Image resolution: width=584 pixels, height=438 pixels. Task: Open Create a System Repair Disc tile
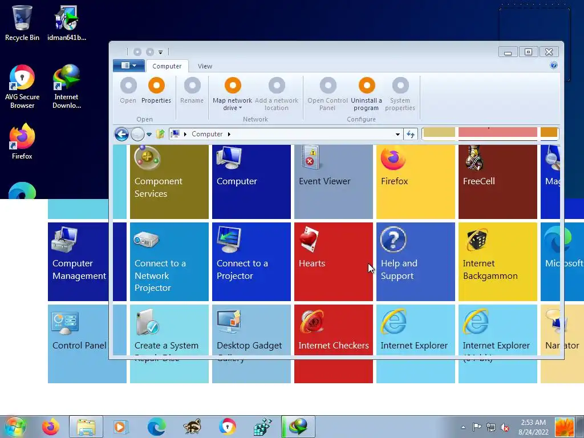169,344
